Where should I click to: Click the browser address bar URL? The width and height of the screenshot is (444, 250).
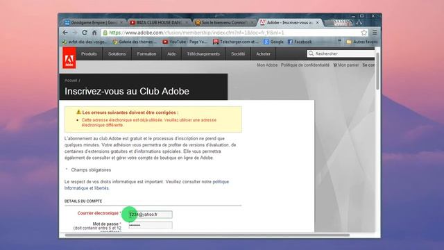click(x=196, y=33)
